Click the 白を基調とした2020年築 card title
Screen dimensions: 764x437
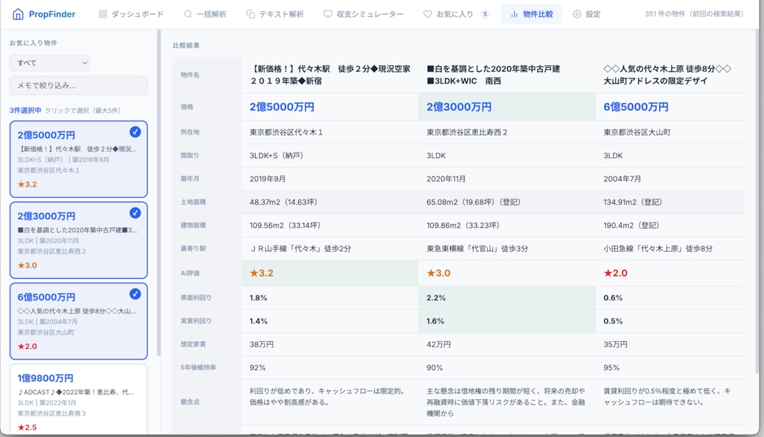77,230
